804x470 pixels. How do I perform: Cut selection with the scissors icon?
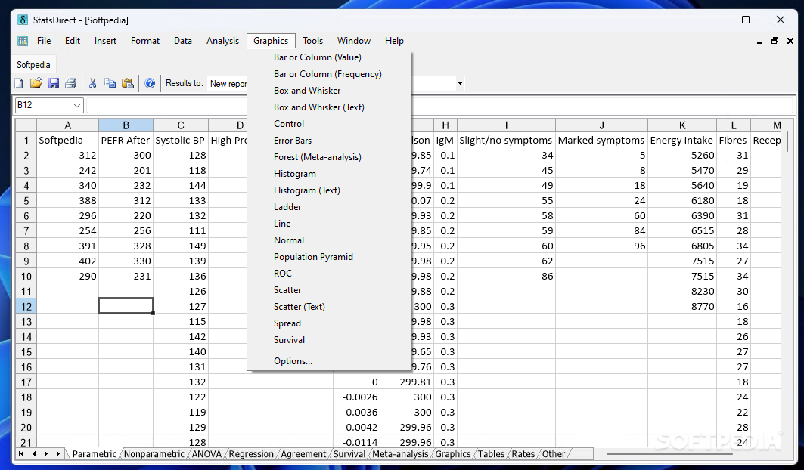[93, 83]
